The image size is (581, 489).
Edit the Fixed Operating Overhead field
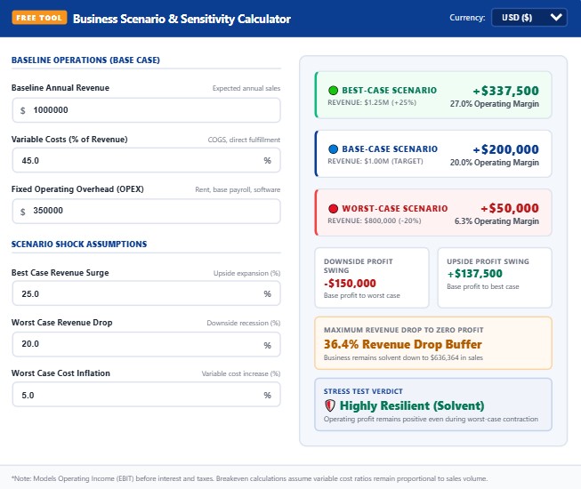click(146, 211)
